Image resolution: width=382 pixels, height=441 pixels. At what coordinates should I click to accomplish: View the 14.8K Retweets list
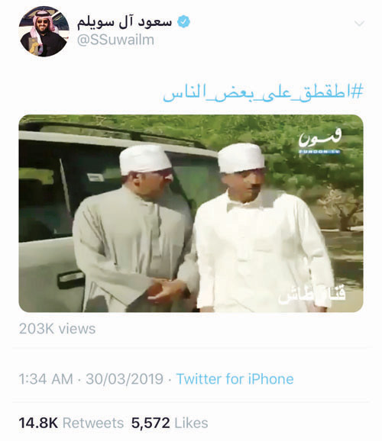pos(71,423)
